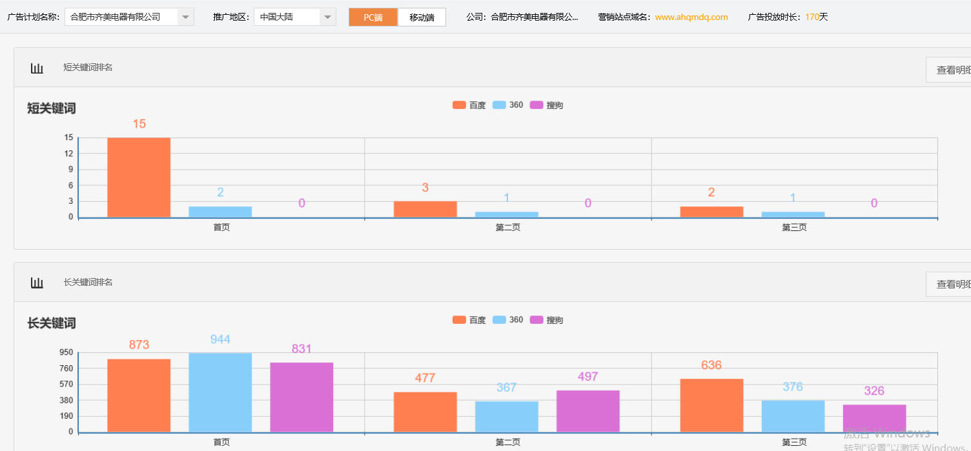
Task: Click the 360 首页 bar showing 944
Action: (x=220, y=392)
